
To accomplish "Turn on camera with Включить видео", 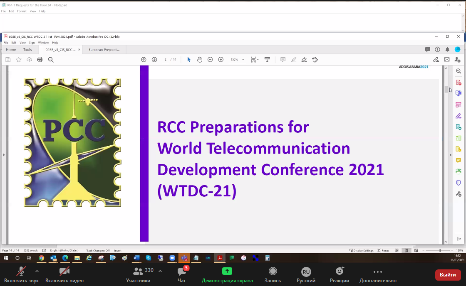I will [64, 275].
